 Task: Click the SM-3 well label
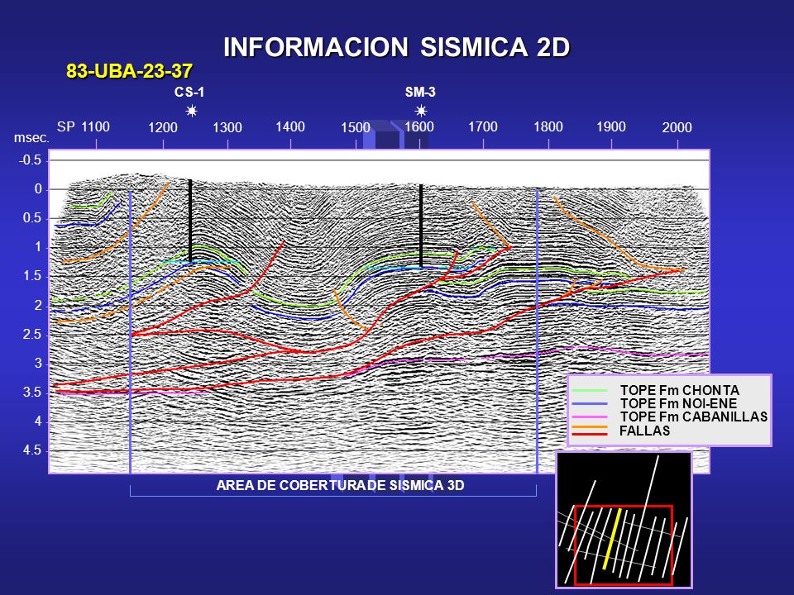[420, 92]
